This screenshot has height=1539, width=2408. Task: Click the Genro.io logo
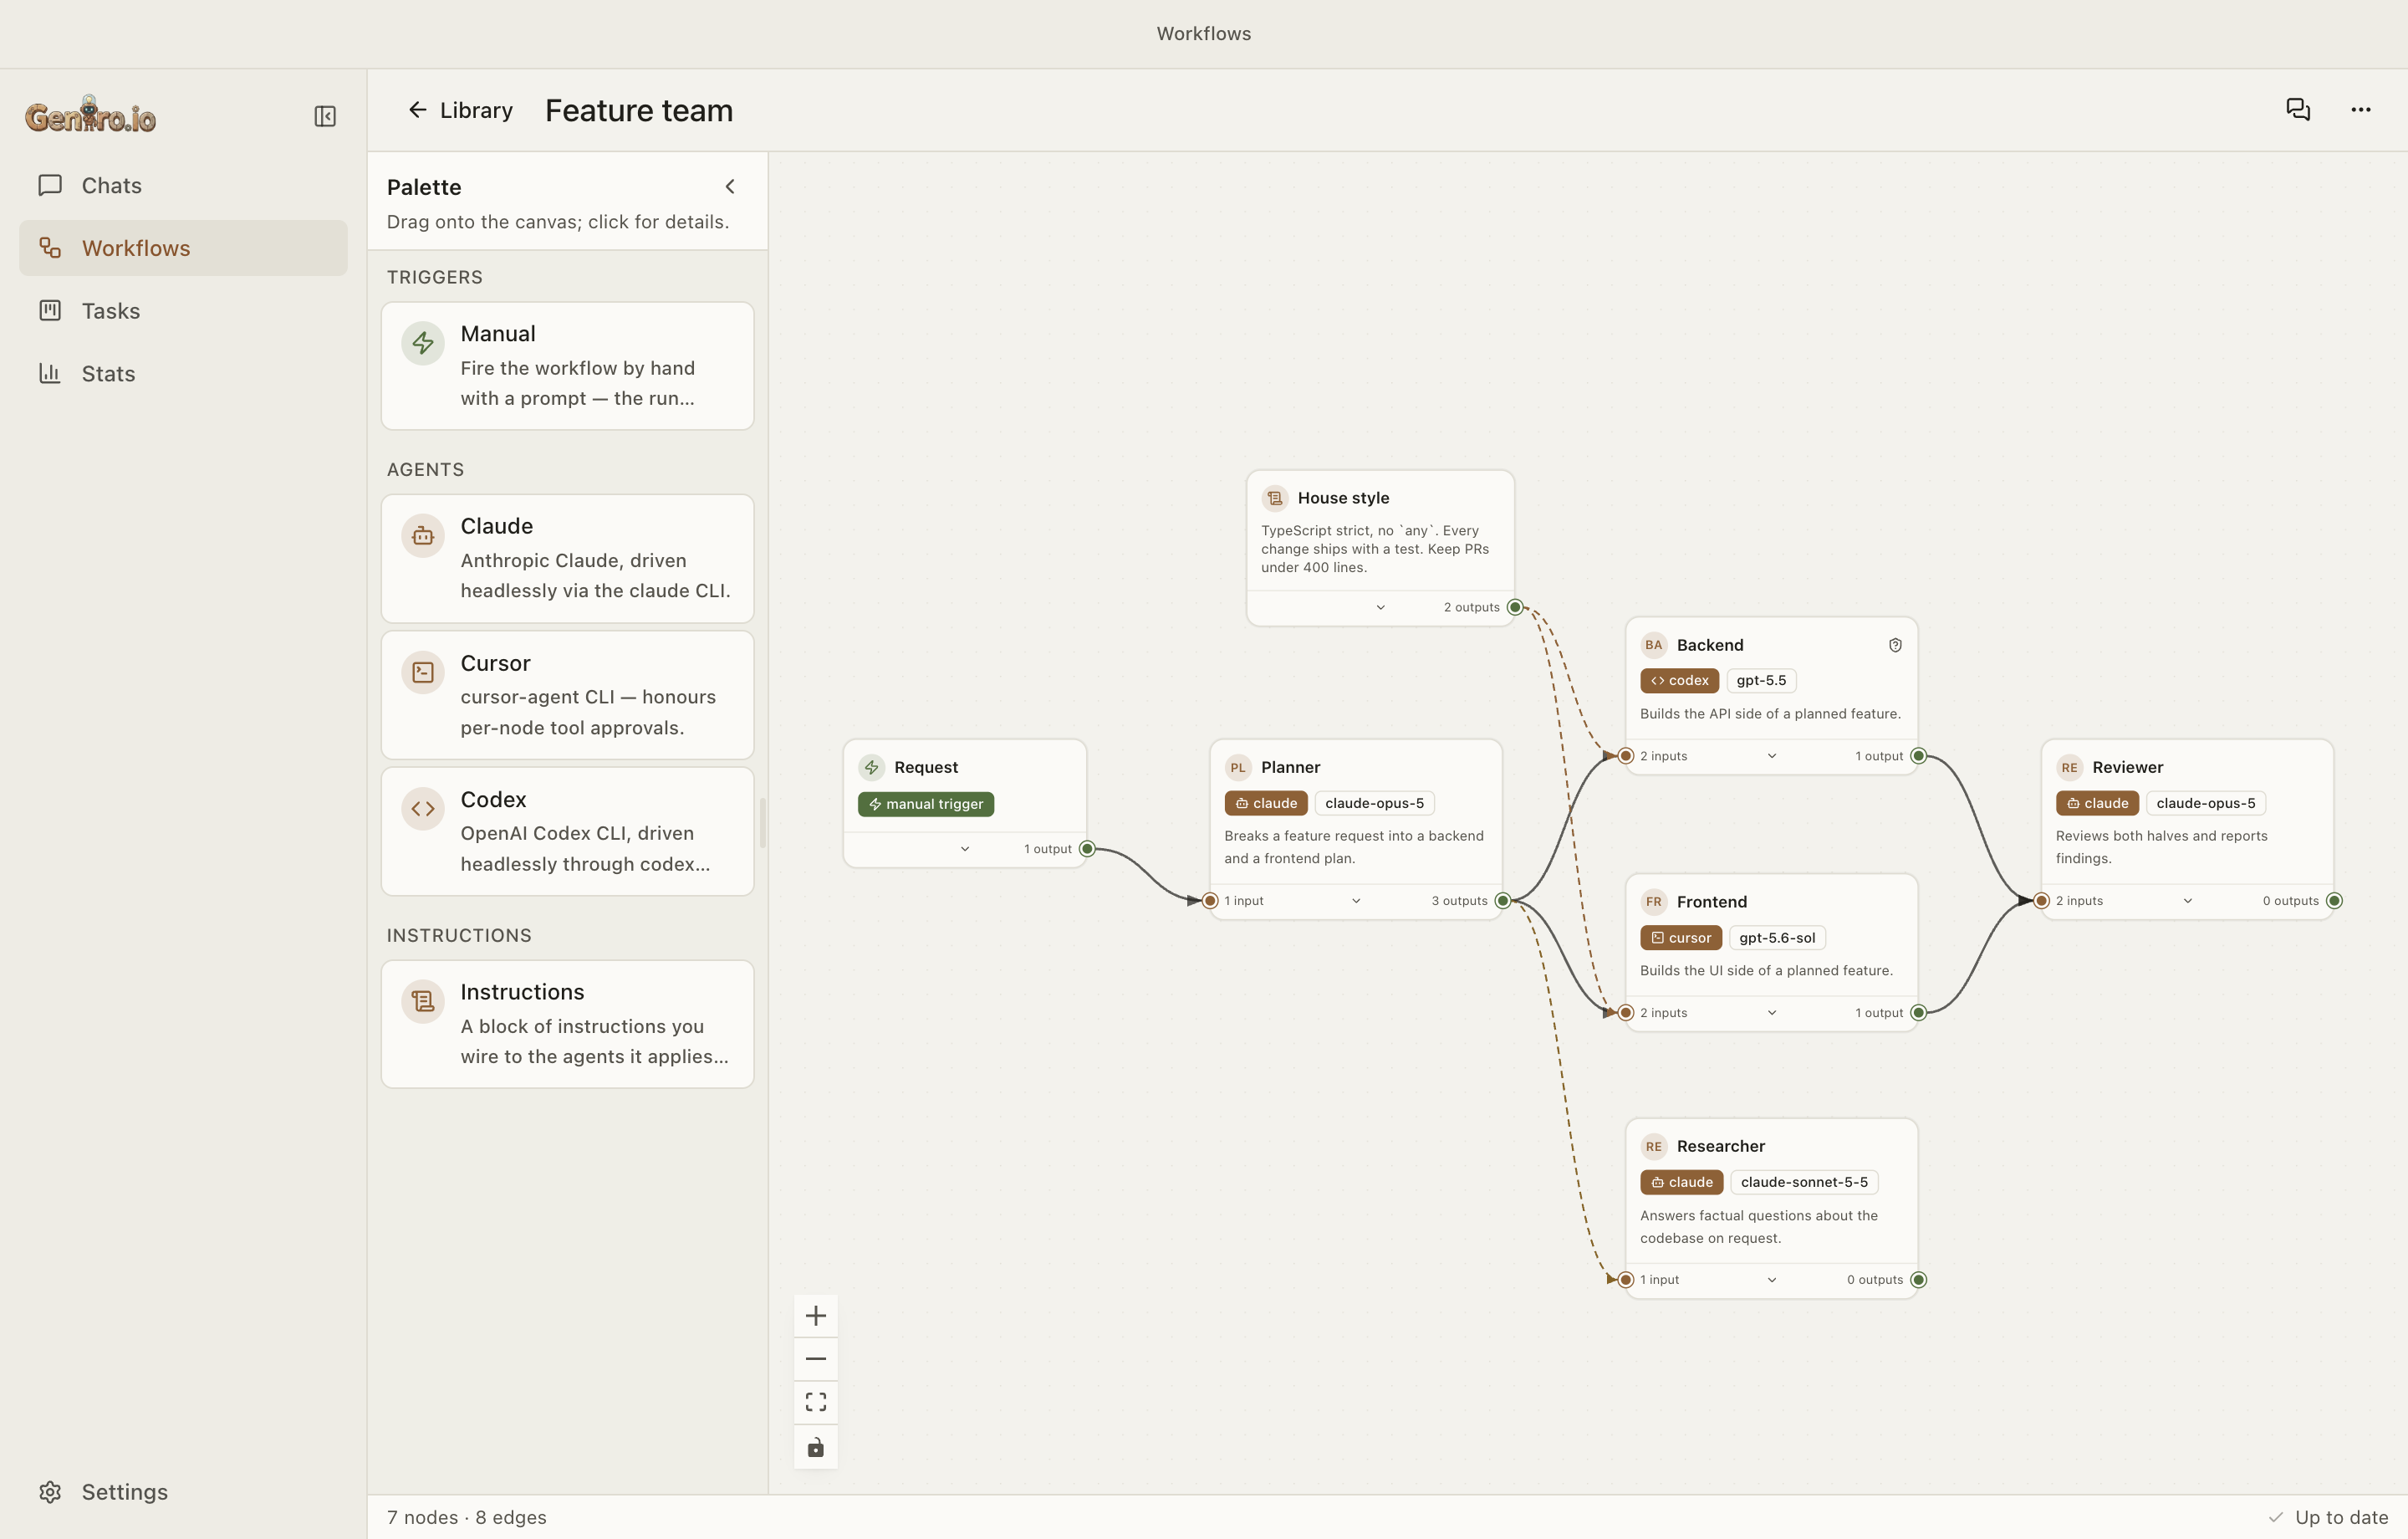pyautogui.click(x=90, y=115)
